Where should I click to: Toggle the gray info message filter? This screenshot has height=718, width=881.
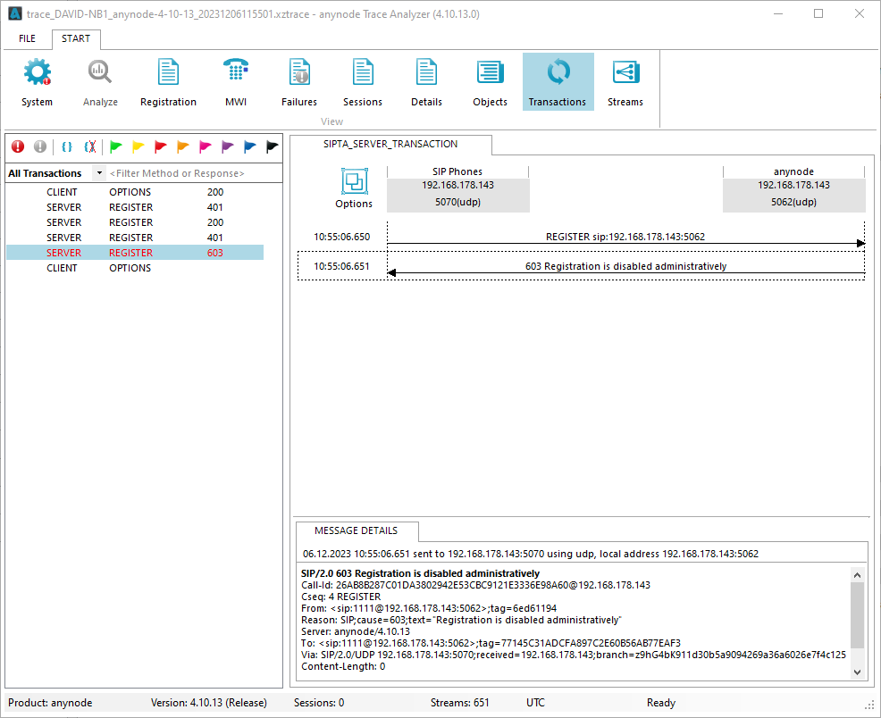pos(41,146)
